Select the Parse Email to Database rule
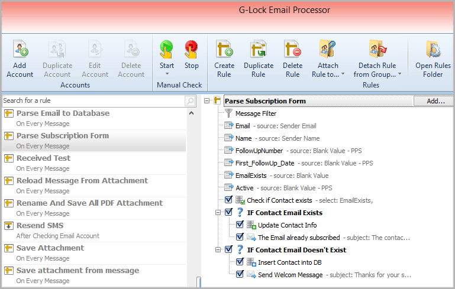 click(x=94, y=118)
